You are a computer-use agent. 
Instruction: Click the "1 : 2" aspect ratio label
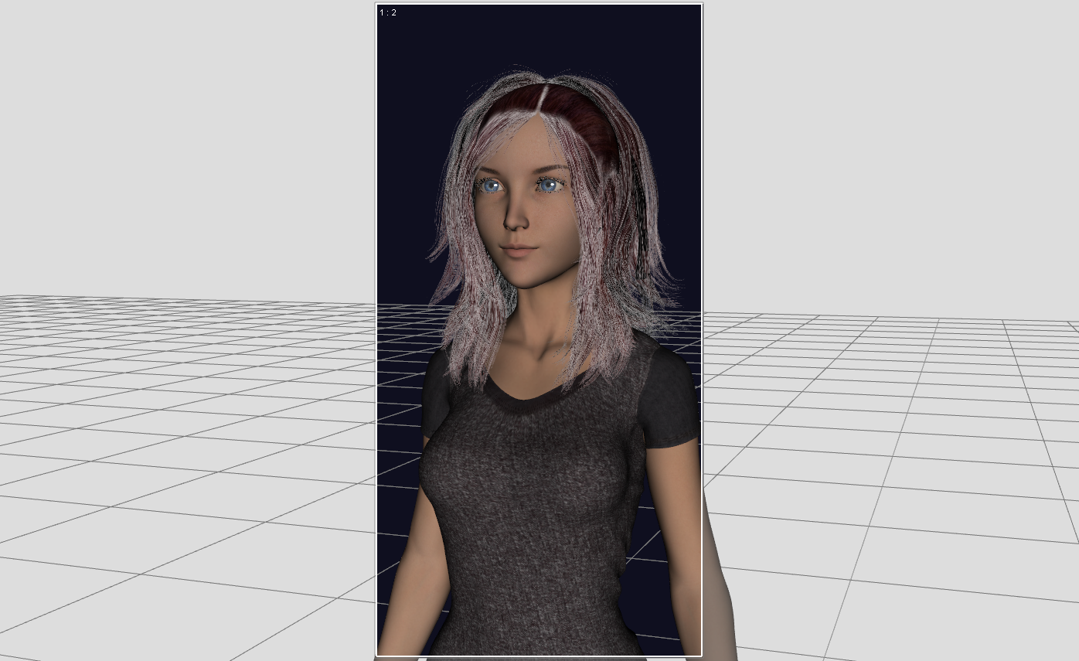point(388,12)
